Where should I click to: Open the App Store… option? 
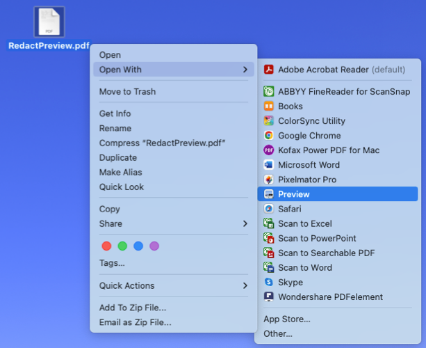(x=286, y=319)
